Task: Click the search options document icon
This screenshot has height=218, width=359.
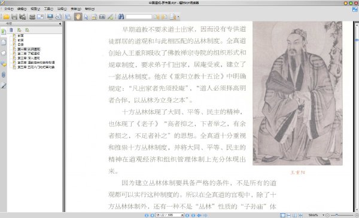Action: (x=173, y=17)
